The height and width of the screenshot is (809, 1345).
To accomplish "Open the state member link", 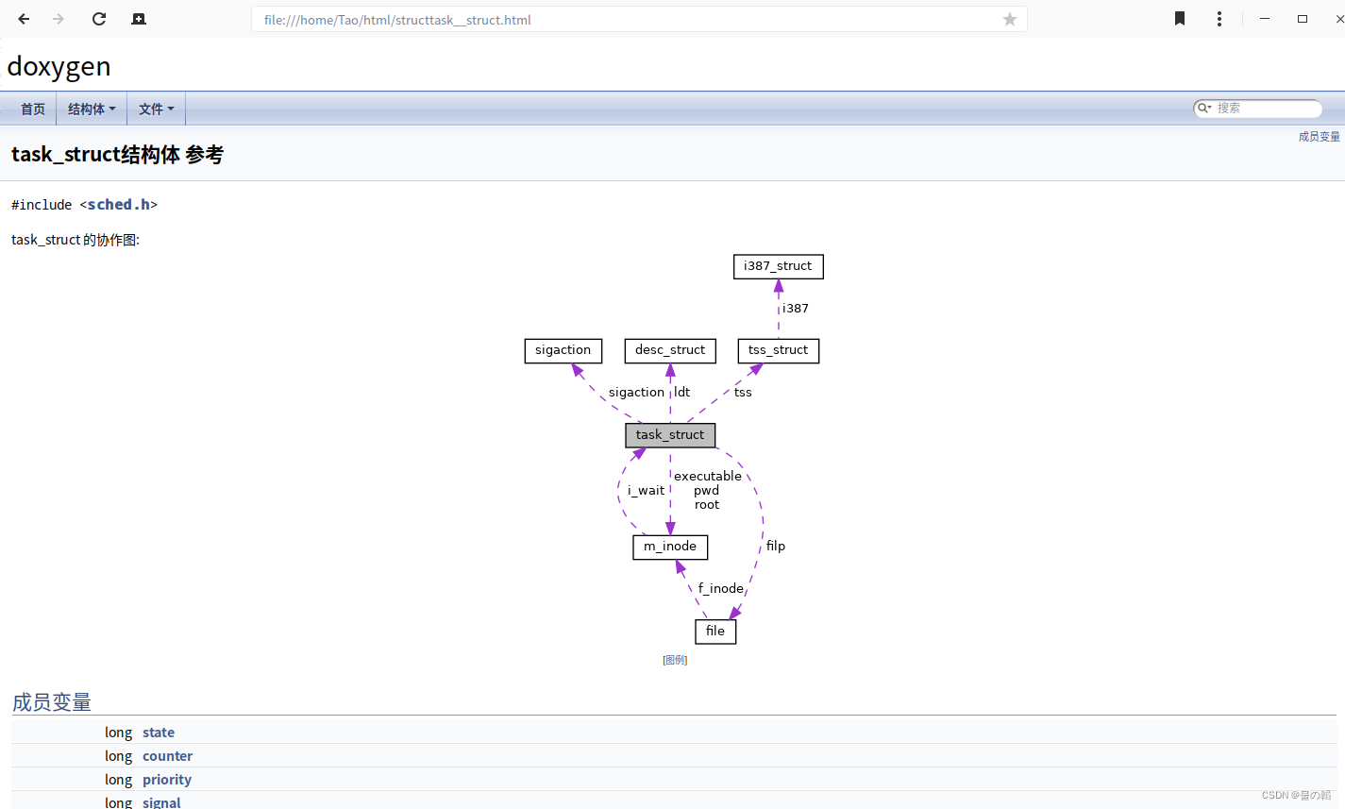I will click(159, 733).
